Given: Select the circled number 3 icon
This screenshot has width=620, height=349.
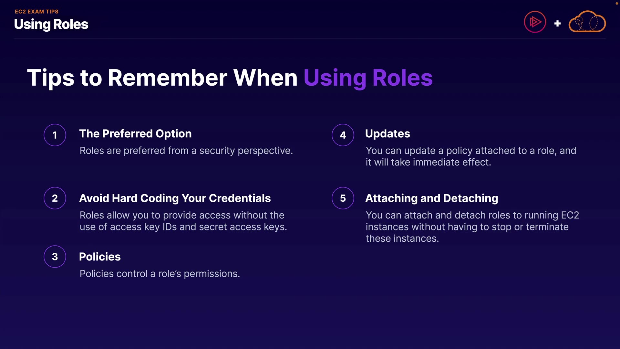Looking at the screenshot, I should (x=55, y=257).
